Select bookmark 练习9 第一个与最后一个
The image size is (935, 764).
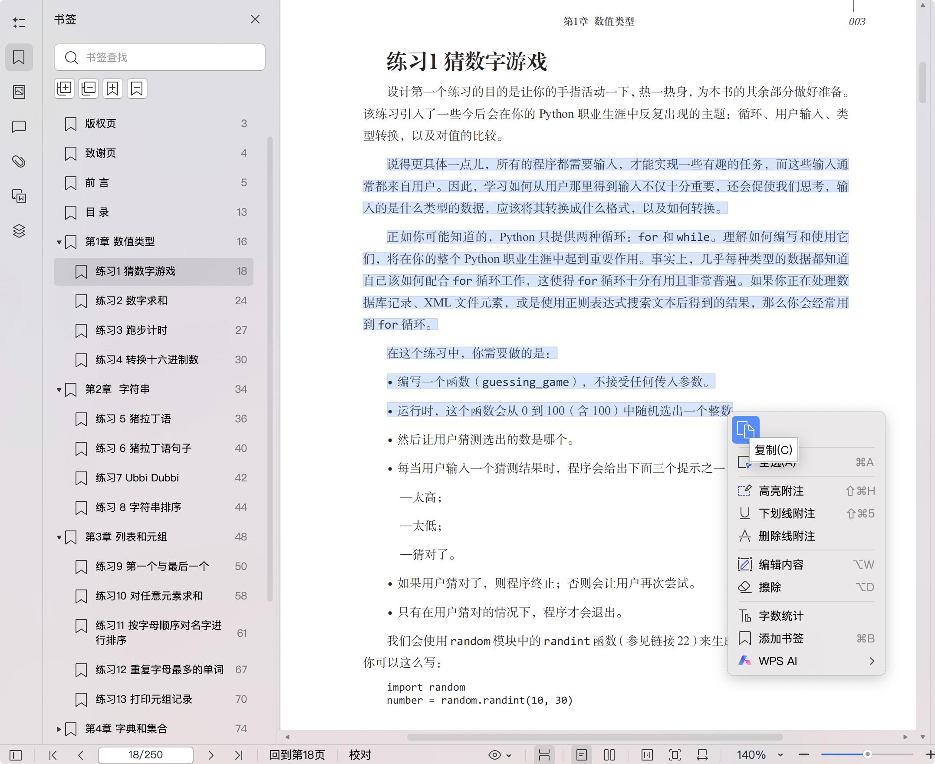pyautogui.click(x=154, y=566)
